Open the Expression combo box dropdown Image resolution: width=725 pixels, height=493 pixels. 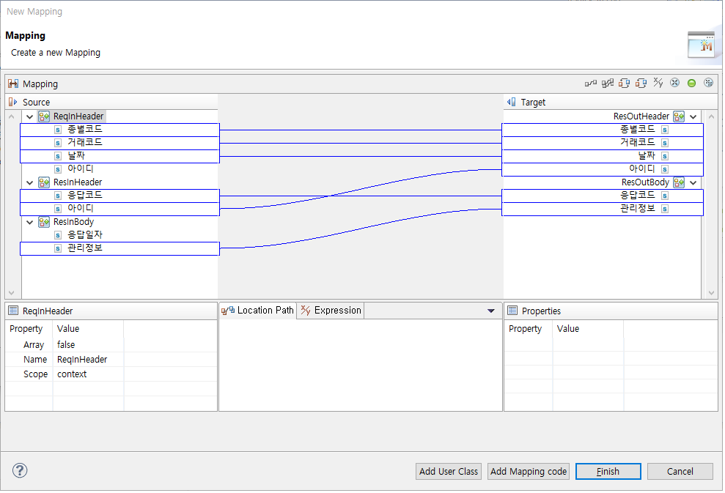point(492,310)
